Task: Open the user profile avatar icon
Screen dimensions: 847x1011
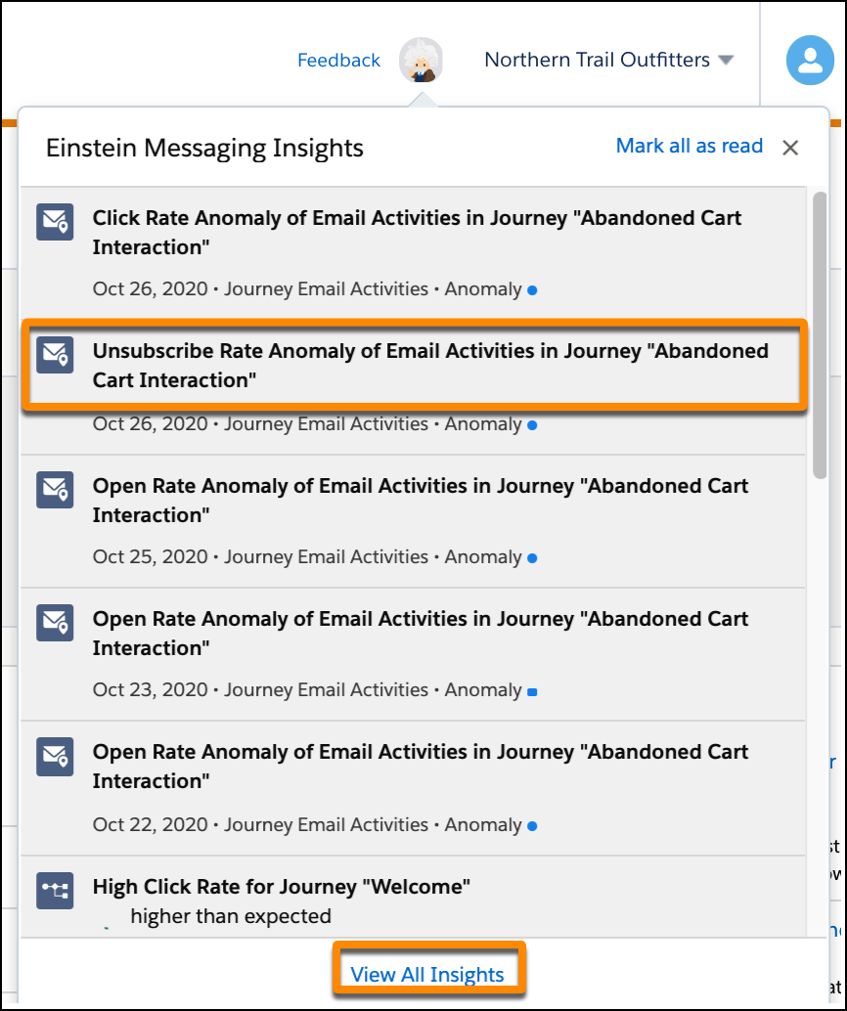Action: point(810,60)
